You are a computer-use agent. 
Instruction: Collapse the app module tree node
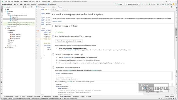4,9
